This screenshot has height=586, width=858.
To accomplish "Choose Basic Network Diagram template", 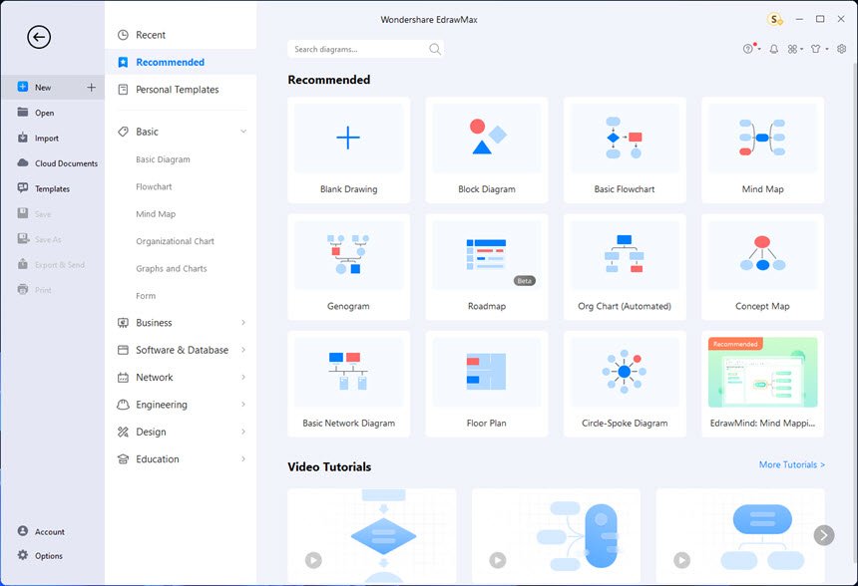I will [348, 384].
